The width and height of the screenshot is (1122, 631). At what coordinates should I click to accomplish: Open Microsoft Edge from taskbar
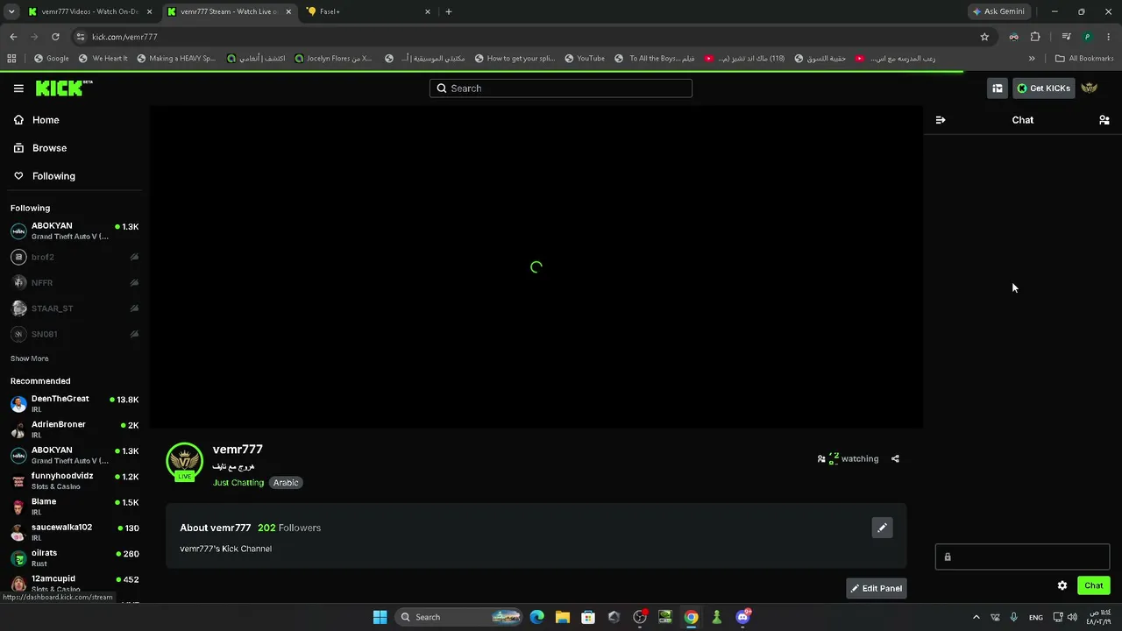pos(536,617)
